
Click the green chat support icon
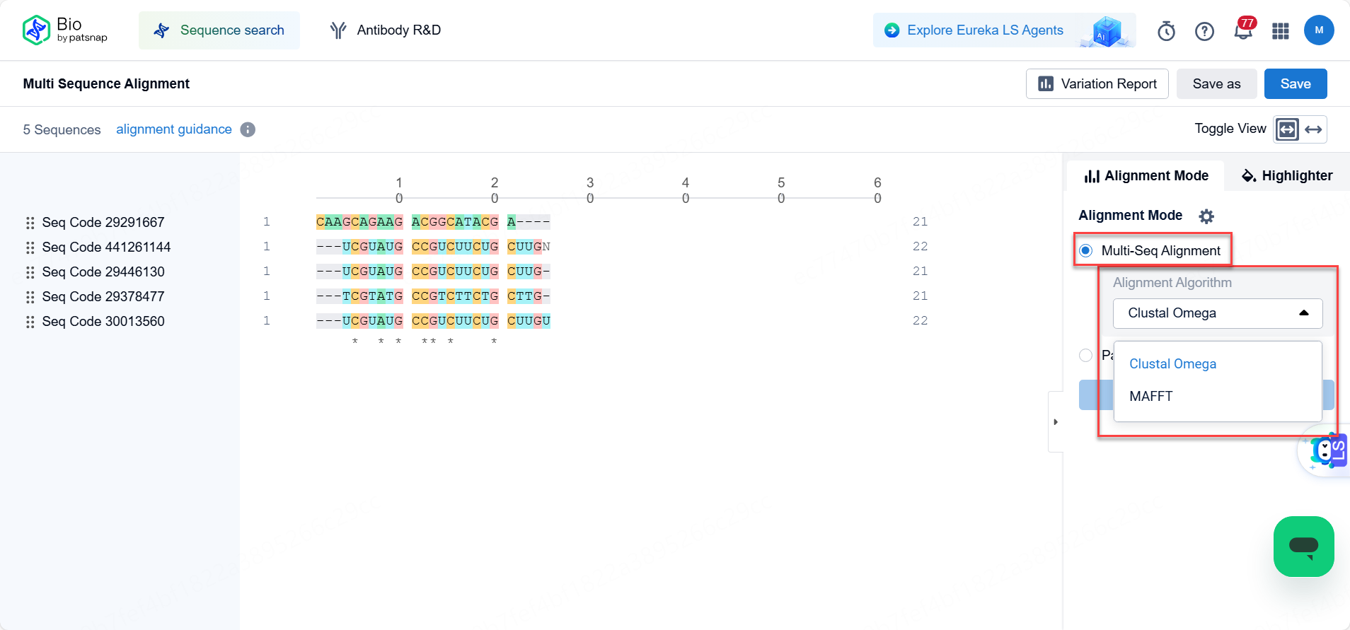1303,546
